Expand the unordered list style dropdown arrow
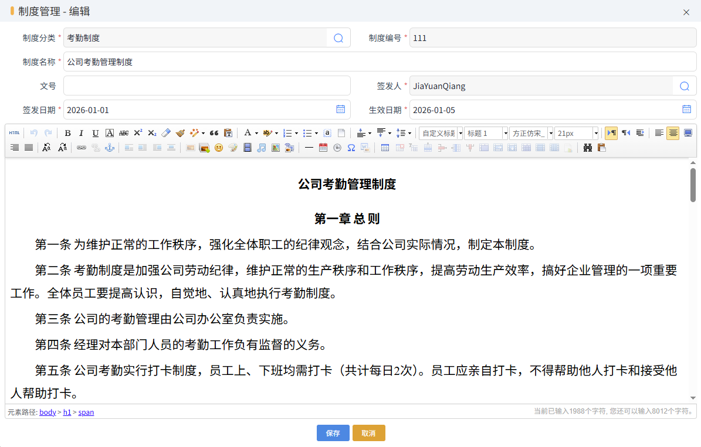This screenshot has height=447, width=701. tap(316, 133)
